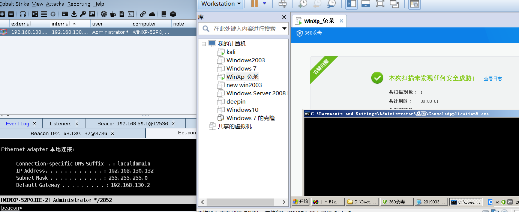
Task: Toggle VMware console view icon
Action: (414, 4)
